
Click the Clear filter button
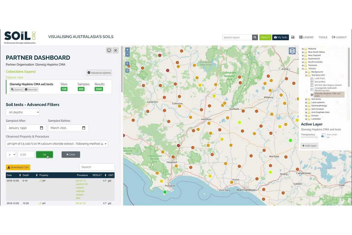click(71, 155)
